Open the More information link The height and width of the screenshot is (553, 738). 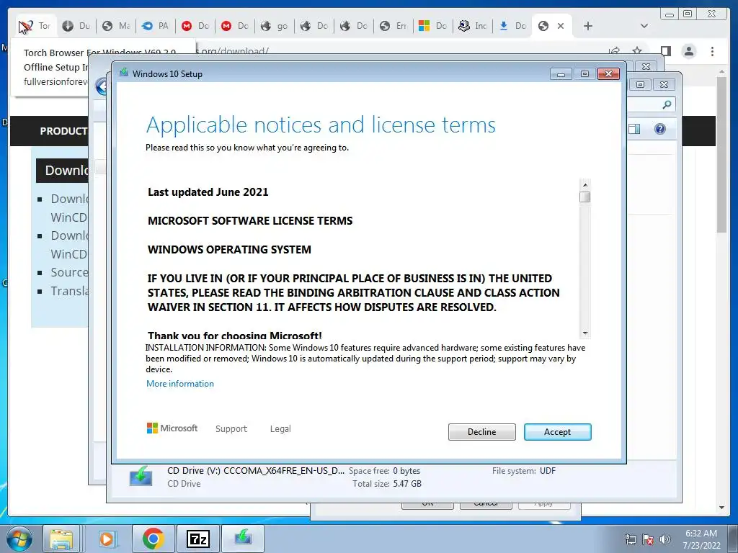(179, 384)
